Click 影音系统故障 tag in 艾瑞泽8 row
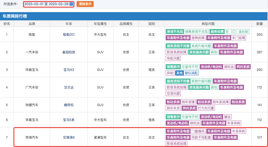This screenshot has width=268, height=147. pos(177,143)
